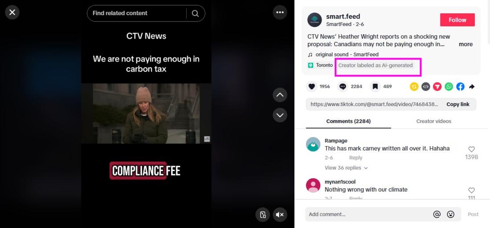Like mynan1scool's comment
The image size is (490, 228).
point(471,190)
